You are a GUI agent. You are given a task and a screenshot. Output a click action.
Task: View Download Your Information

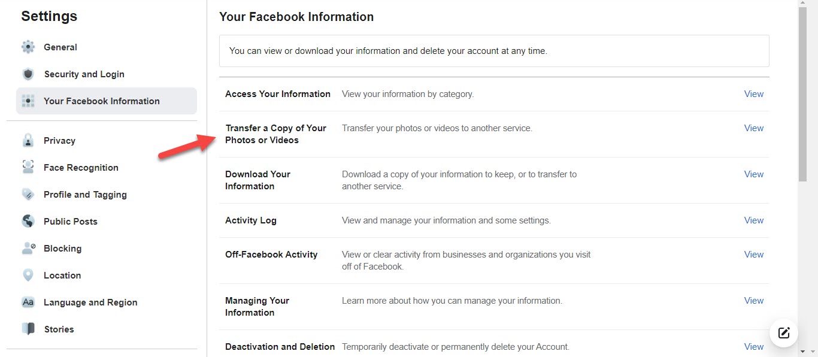coord(753,174)
